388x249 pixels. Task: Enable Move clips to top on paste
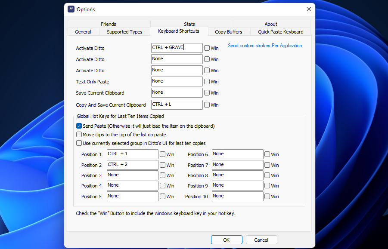(79, 135)
